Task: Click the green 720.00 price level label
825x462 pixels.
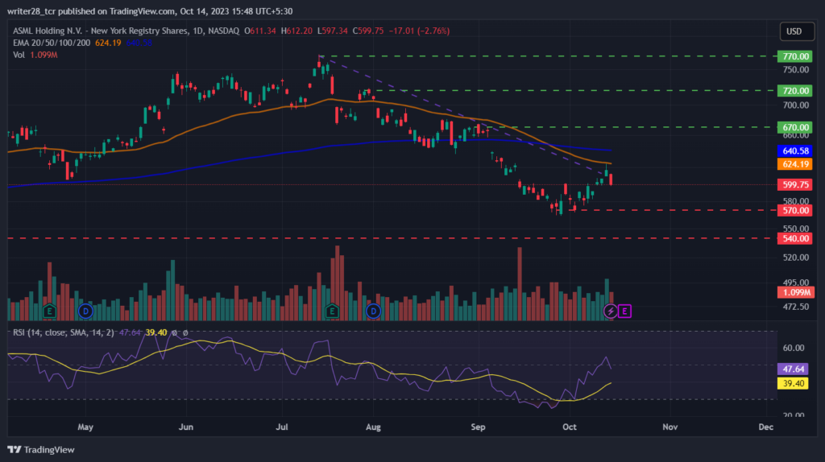Action: point(795,90)
